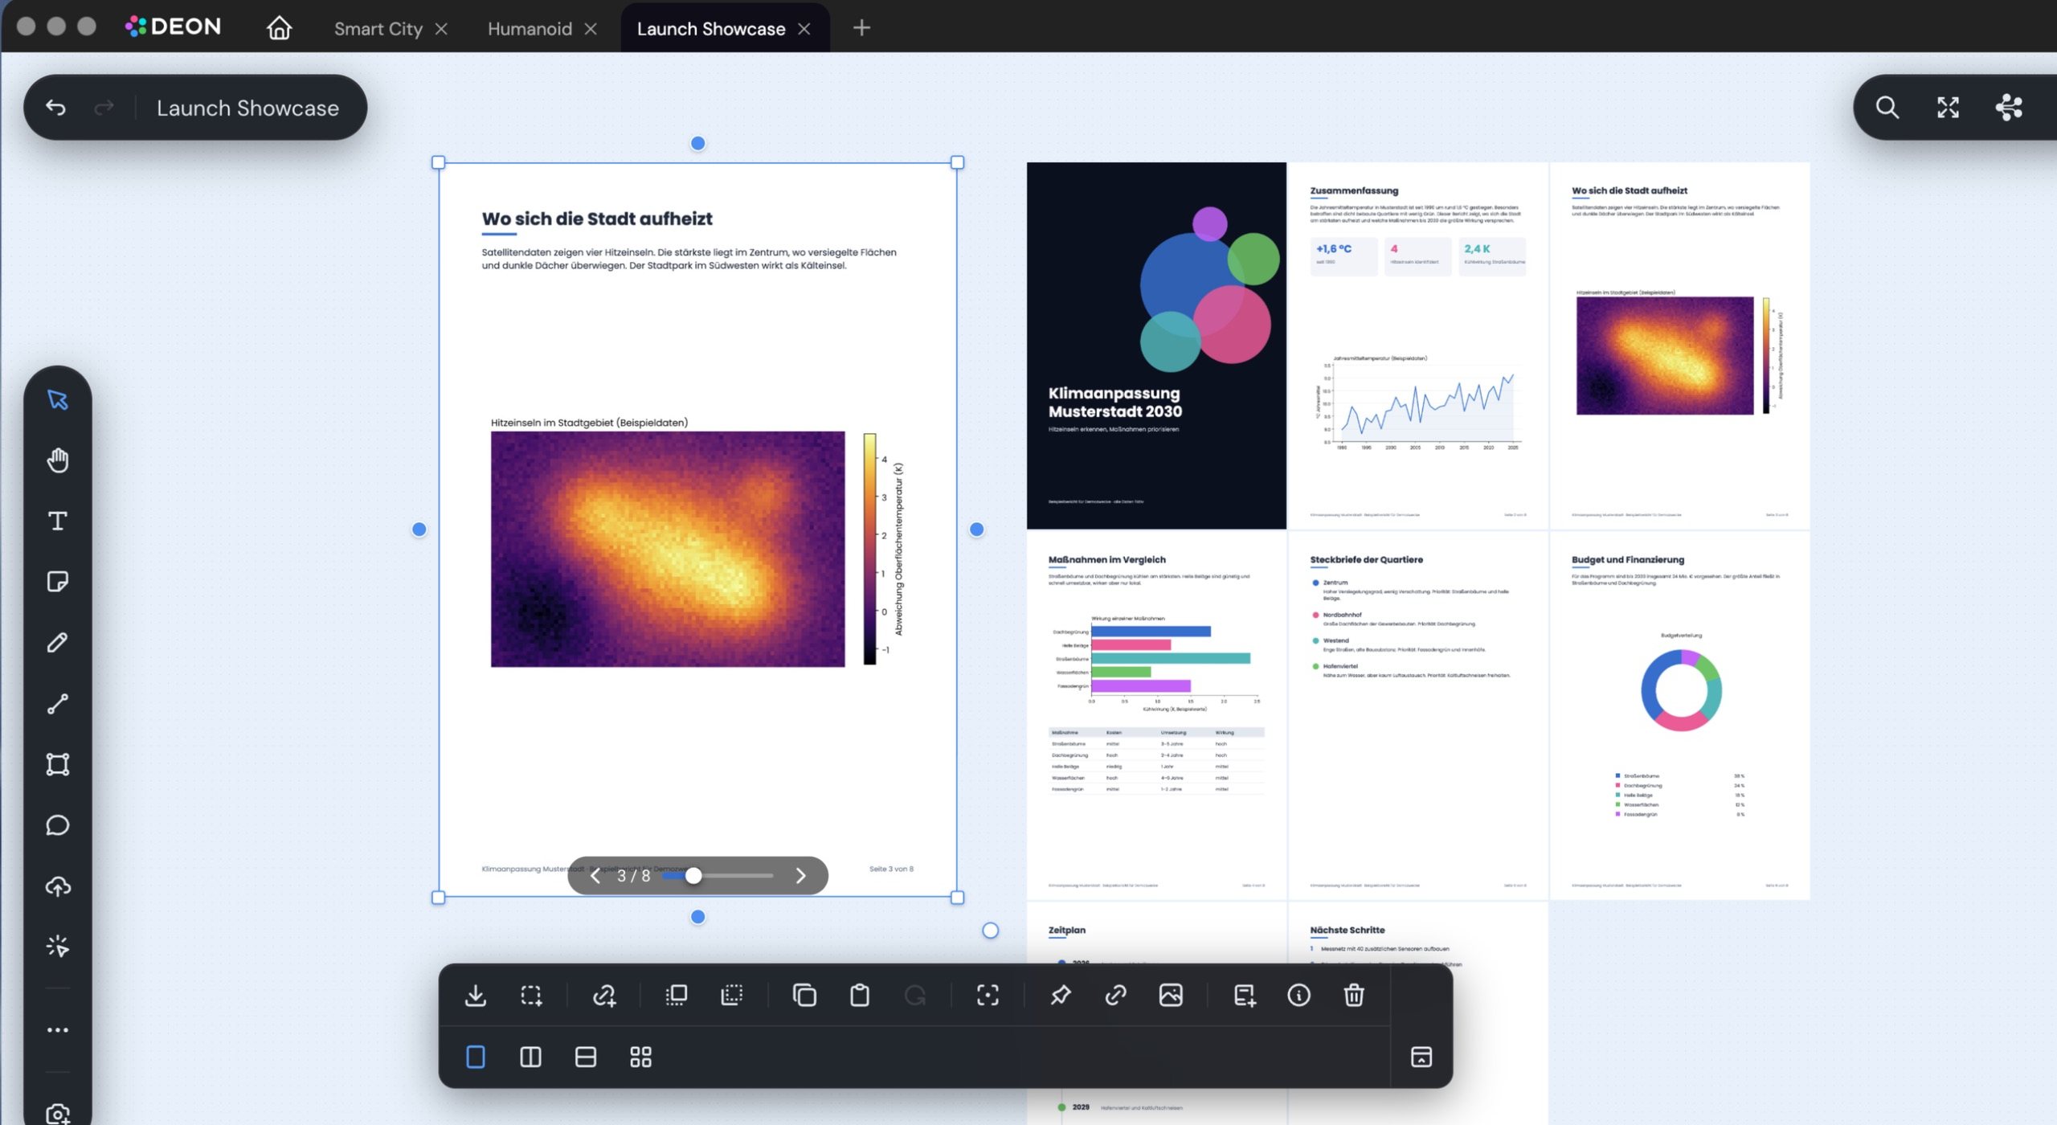Add a sticky note
Screen dimensions: 2057x1125
[58, 581]
